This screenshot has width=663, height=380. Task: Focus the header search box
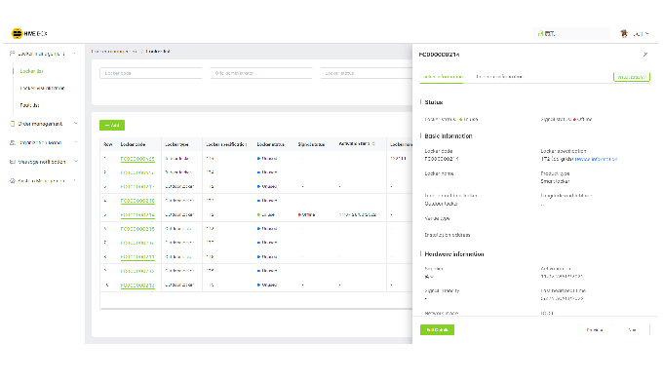click(571, 33)
